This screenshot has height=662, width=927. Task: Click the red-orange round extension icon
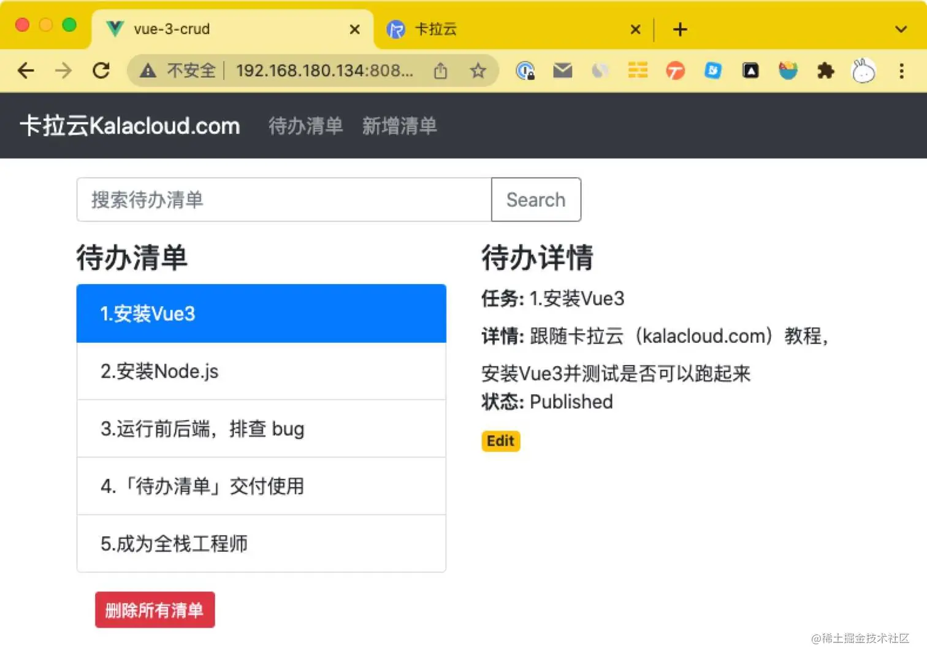(675, 71)
